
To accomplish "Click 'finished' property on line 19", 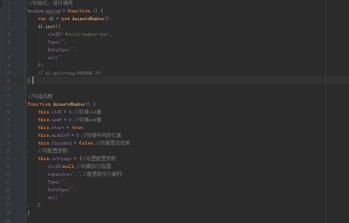I will point(61,143).
